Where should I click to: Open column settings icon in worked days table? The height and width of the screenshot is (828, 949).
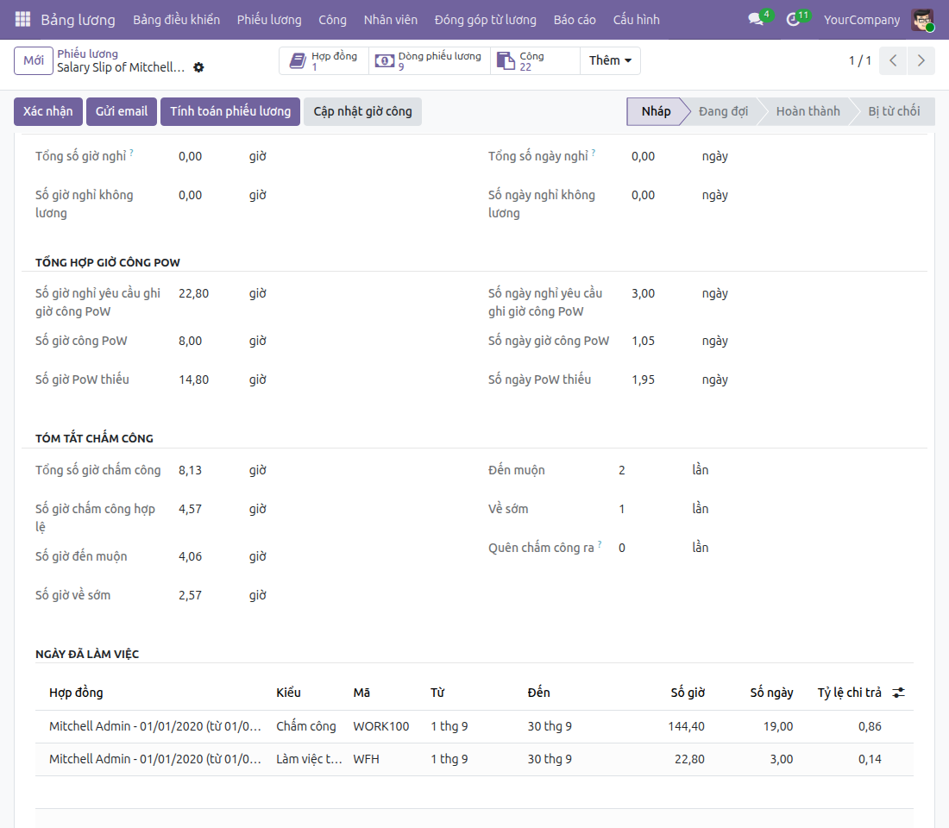[899, 693]
